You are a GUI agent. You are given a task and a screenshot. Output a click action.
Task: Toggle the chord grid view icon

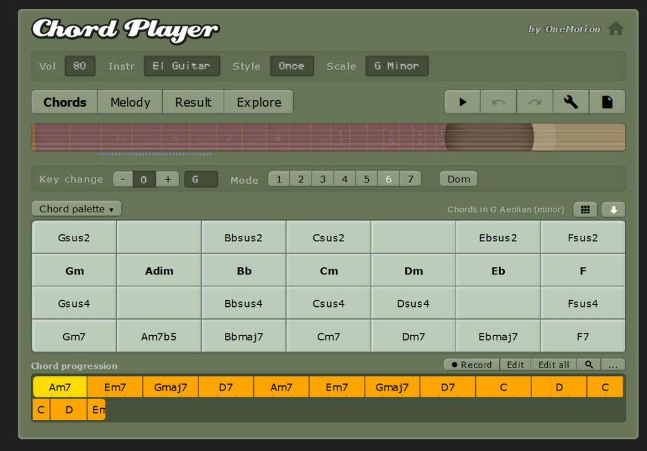[x=585, y=210]
